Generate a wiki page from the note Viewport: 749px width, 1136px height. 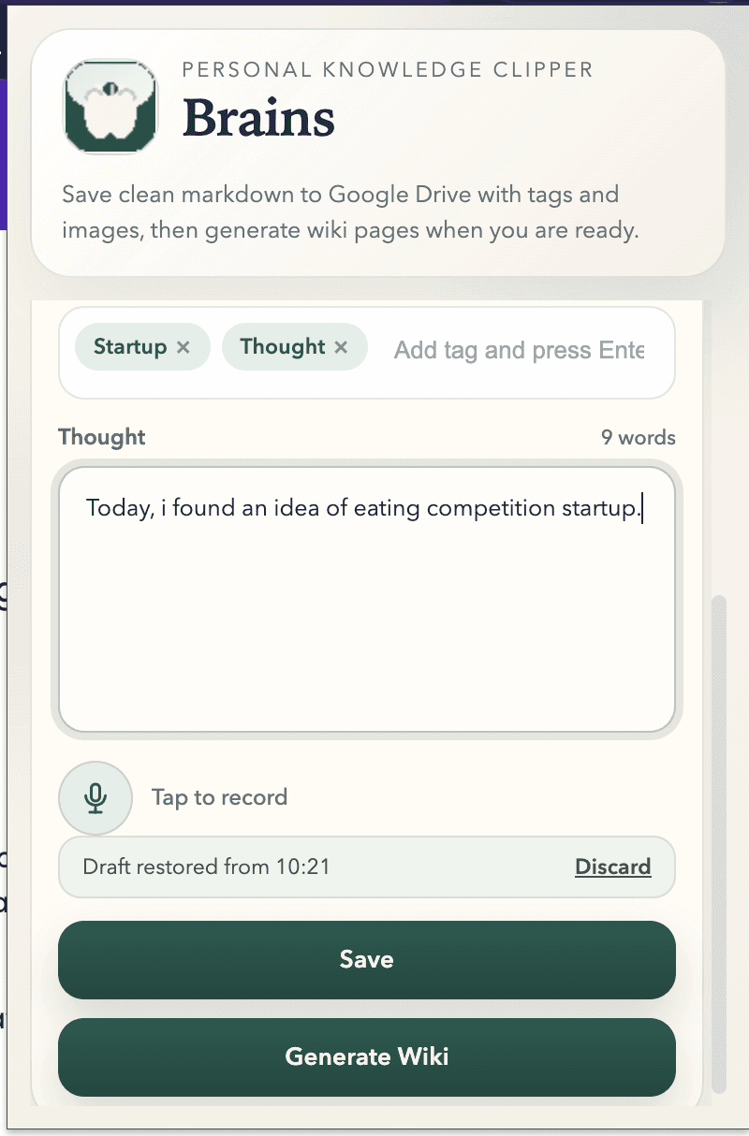pyautogui.click(x=366, y=1056)
